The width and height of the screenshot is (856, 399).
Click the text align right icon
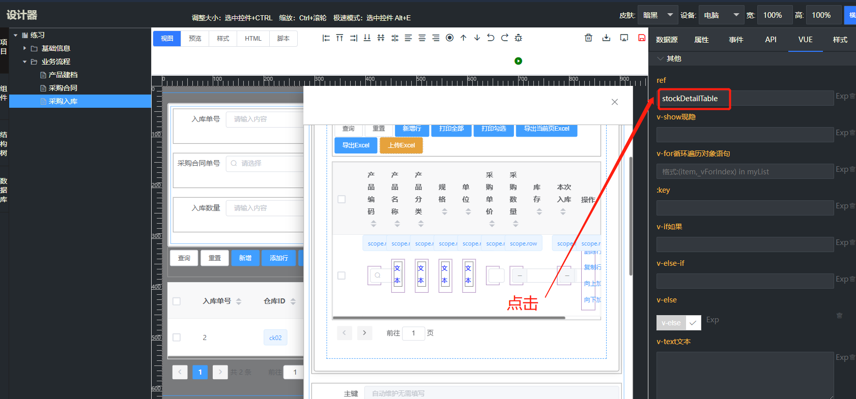[436, 38]
